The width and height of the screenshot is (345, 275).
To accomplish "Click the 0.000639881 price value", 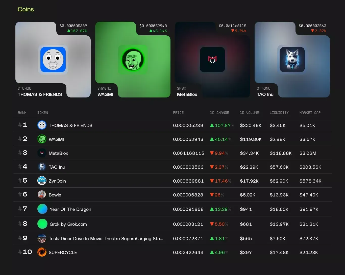I will [x=188, y=181].
